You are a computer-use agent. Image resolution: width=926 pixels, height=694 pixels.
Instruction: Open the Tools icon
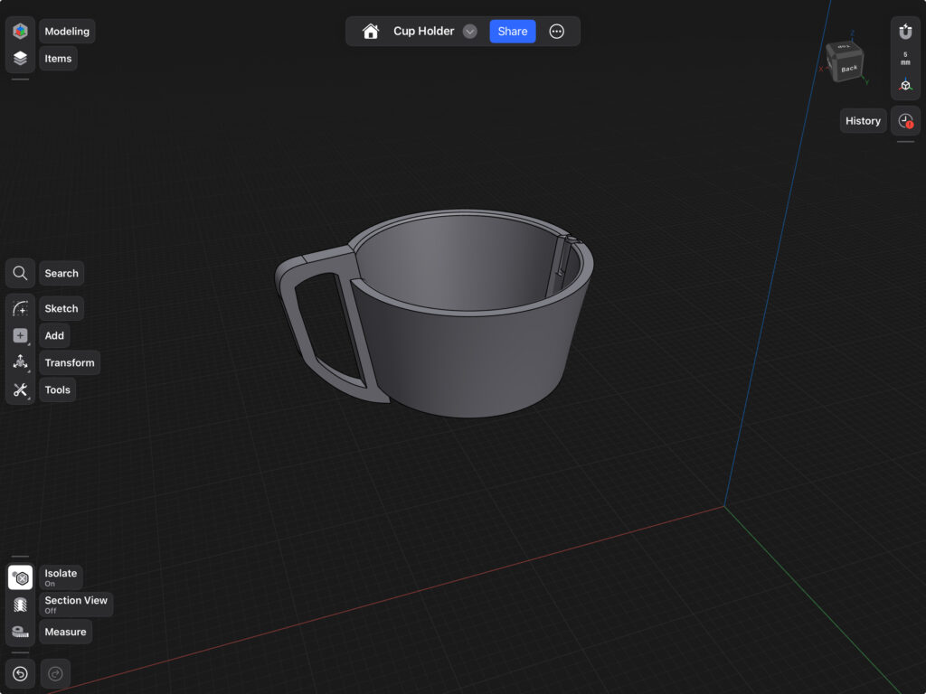[20, 390]
